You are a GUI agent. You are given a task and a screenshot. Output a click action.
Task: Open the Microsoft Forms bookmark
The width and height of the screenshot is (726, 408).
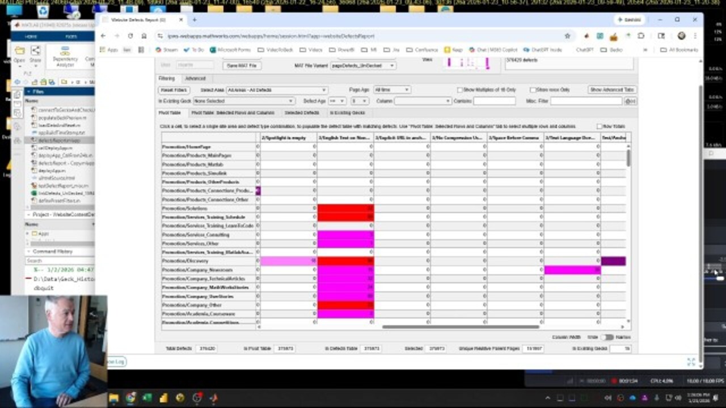pos(230,50)
